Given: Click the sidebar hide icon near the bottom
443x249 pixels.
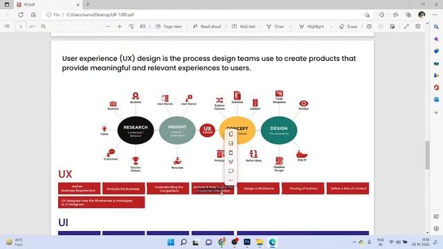Looking at the screenshot, I should point(436,216).
